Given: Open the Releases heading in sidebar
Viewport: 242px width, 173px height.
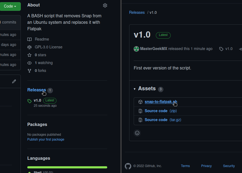Looking at the screenshot, I should coord(36,90).
